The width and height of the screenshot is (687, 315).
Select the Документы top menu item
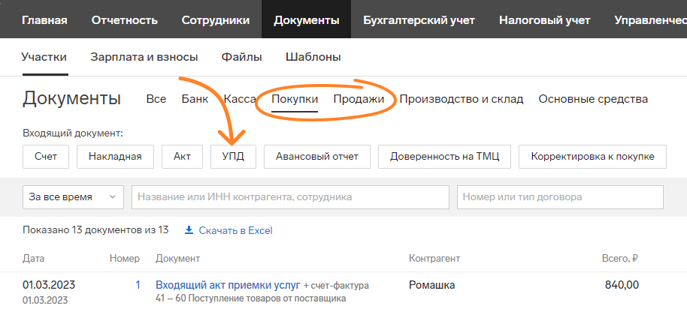pos(306,20)
